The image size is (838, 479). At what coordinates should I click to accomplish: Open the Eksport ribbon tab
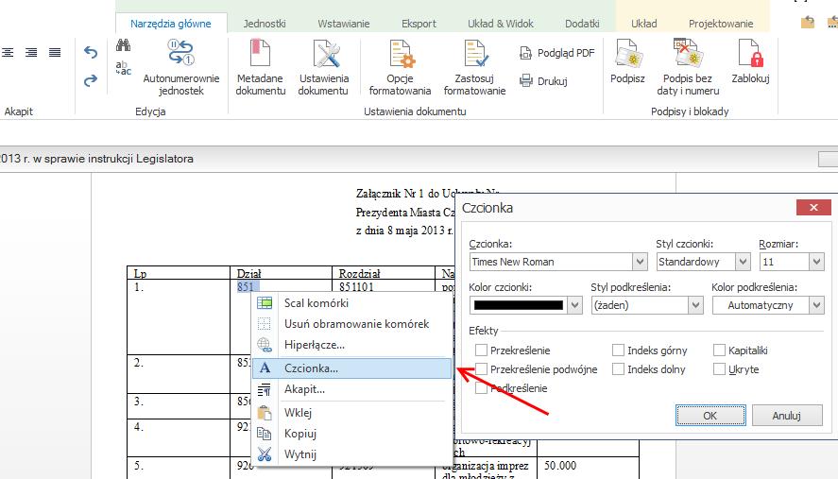click(x=419, y=24)
